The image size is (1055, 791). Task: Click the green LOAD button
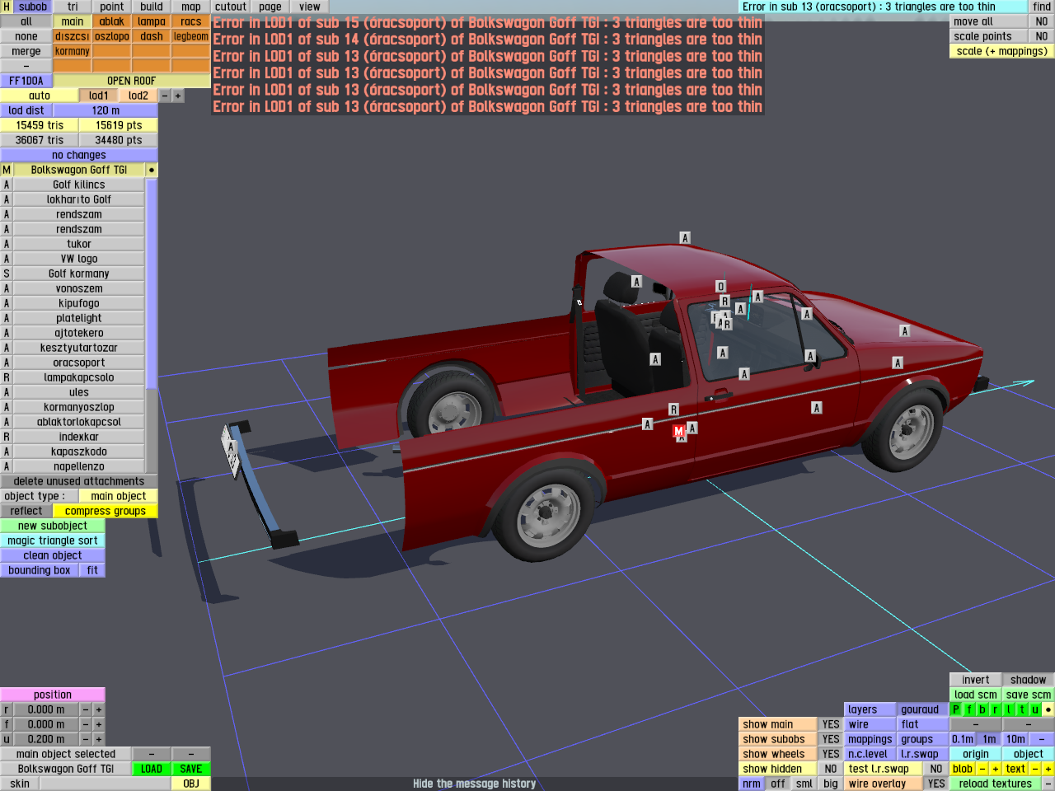(x=152, y=769)
